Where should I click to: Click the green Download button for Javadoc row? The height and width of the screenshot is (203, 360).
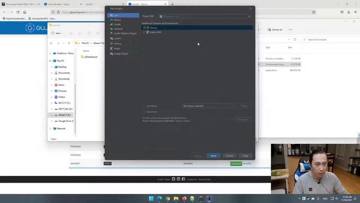(x=236, y=164)
